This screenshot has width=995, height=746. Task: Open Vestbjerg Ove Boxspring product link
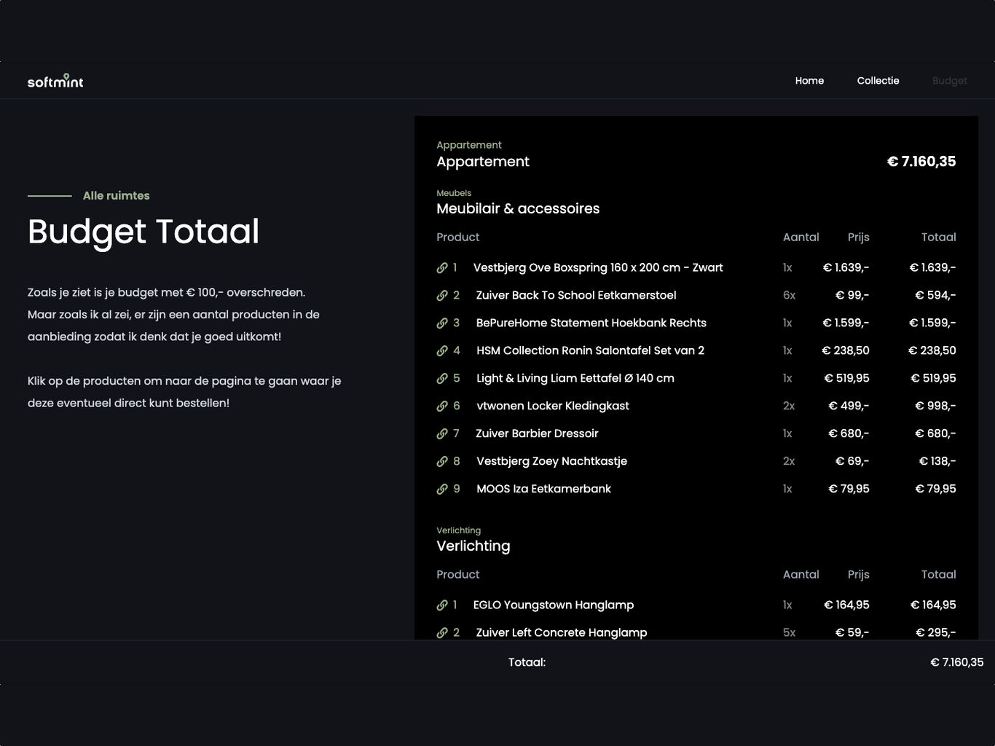point(598,267)
